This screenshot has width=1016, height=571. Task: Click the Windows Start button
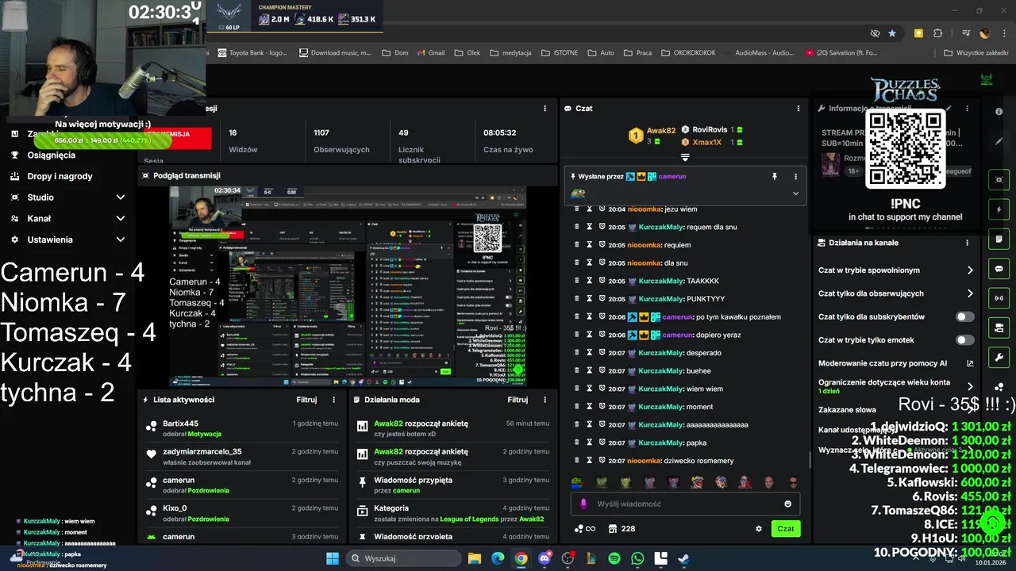point(333,558)
